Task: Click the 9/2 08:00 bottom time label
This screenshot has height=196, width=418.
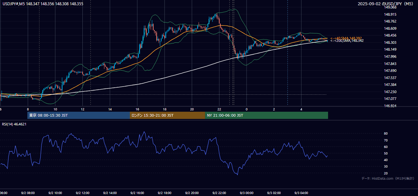Action: point(28,193)
